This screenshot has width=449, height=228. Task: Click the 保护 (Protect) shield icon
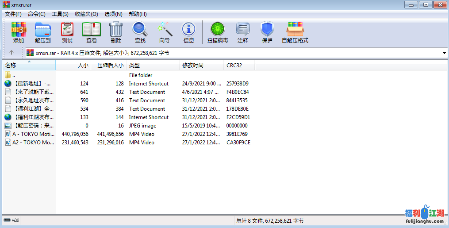pyautogui.click(x=267, y=30)
